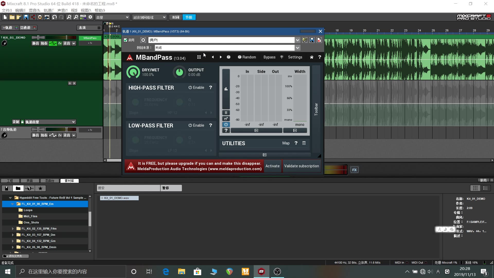Uncheck the 启用 enable checkbox
Viewport: 494px width, 278px height.
[126, 40]
